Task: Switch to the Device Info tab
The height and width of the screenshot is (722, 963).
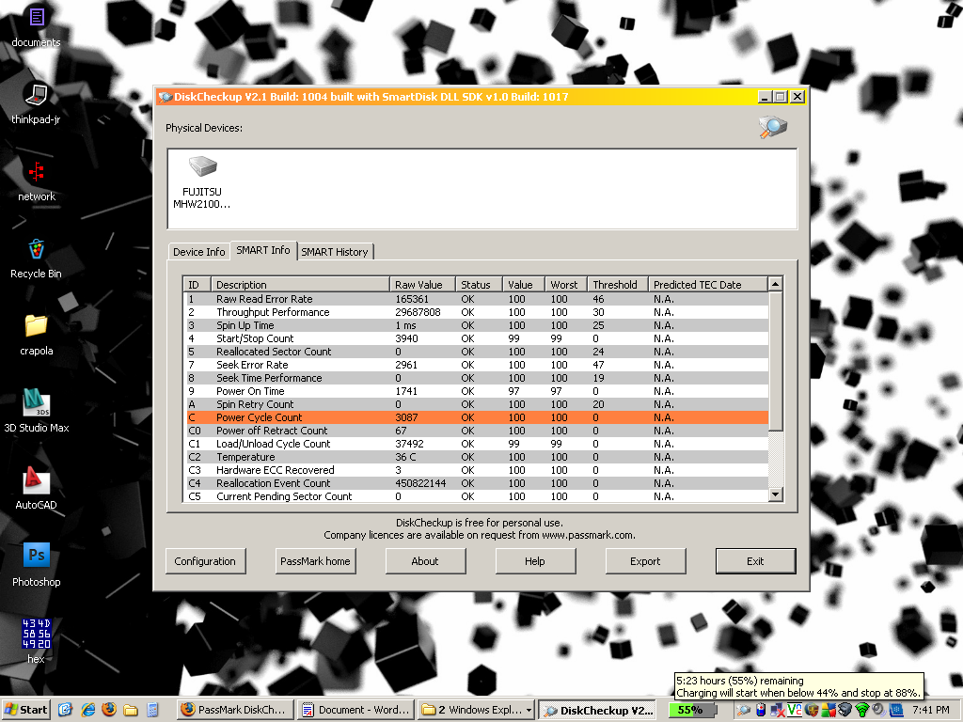Action: tap(199, 252)
